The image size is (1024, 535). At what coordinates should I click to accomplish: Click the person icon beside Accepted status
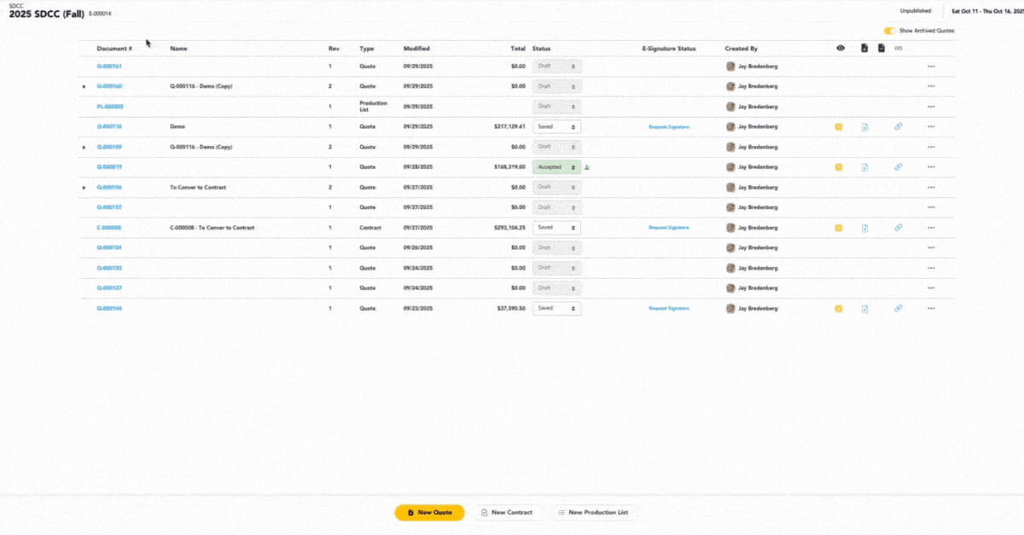[x=588, y=168]
